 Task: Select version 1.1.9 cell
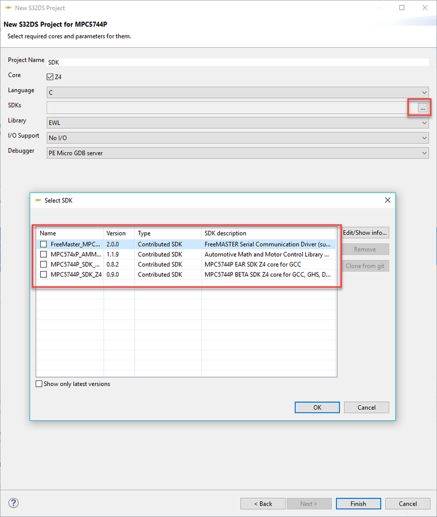point(113,255)
